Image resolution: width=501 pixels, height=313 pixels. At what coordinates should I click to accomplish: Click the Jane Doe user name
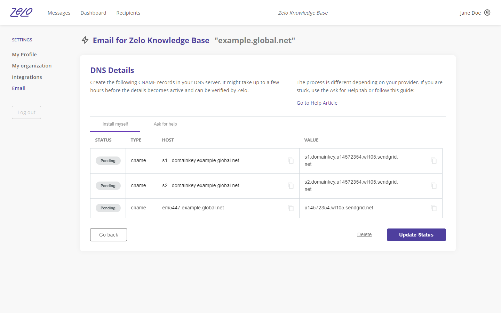click(470, 13)
